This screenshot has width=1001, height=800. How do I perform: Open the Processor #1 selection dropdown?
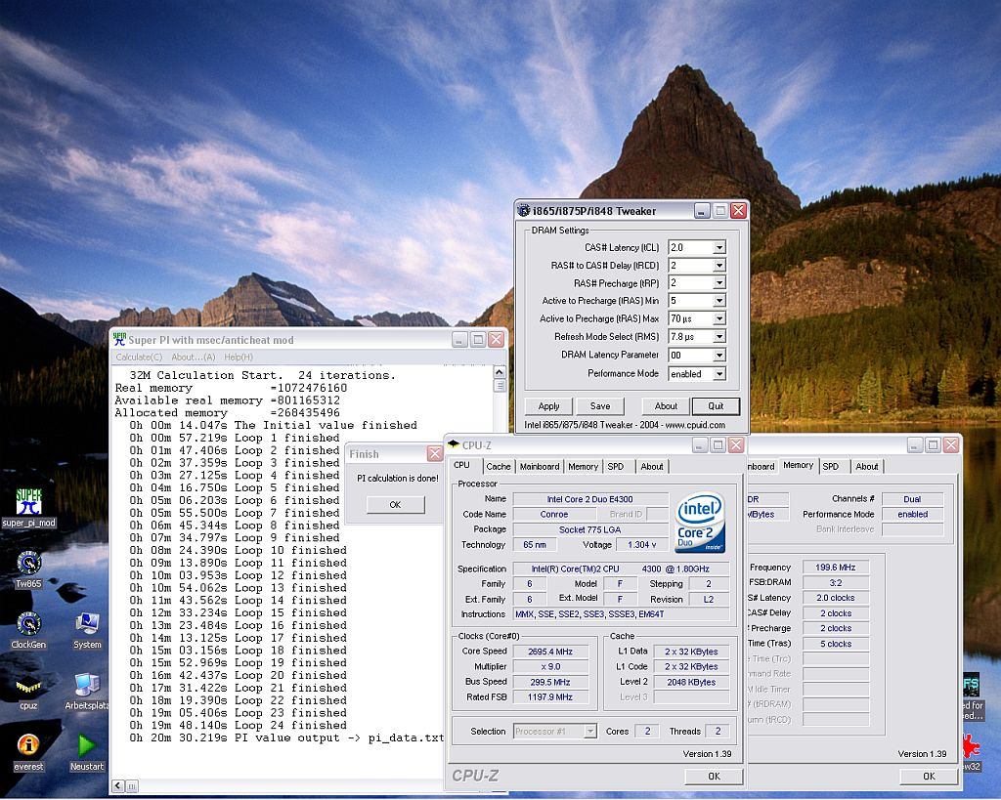pos(590,731)
